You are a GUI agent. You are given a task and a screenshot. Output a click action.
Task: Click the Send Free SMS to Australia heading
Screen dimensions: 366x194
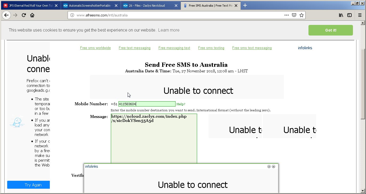click(x=186, y=65)
